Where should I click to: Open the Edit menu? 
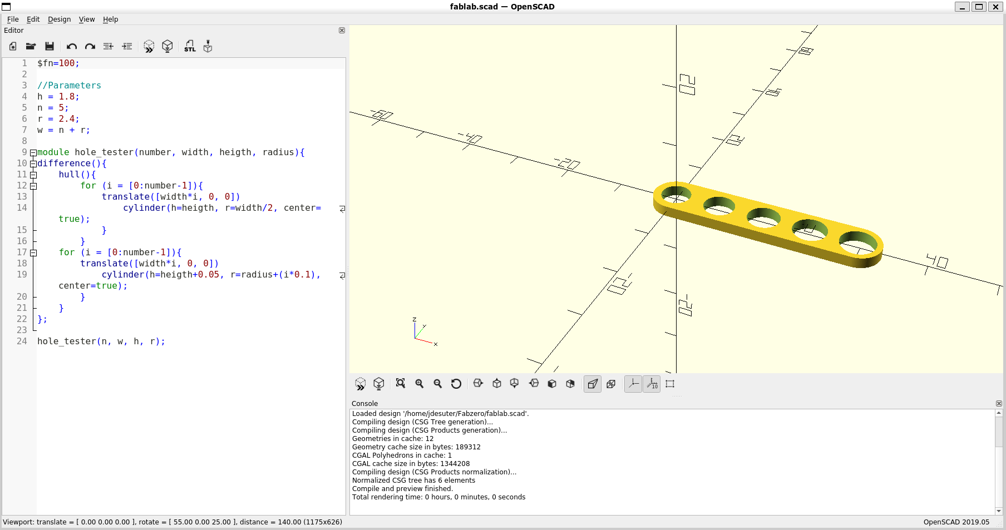pos(33,19)
